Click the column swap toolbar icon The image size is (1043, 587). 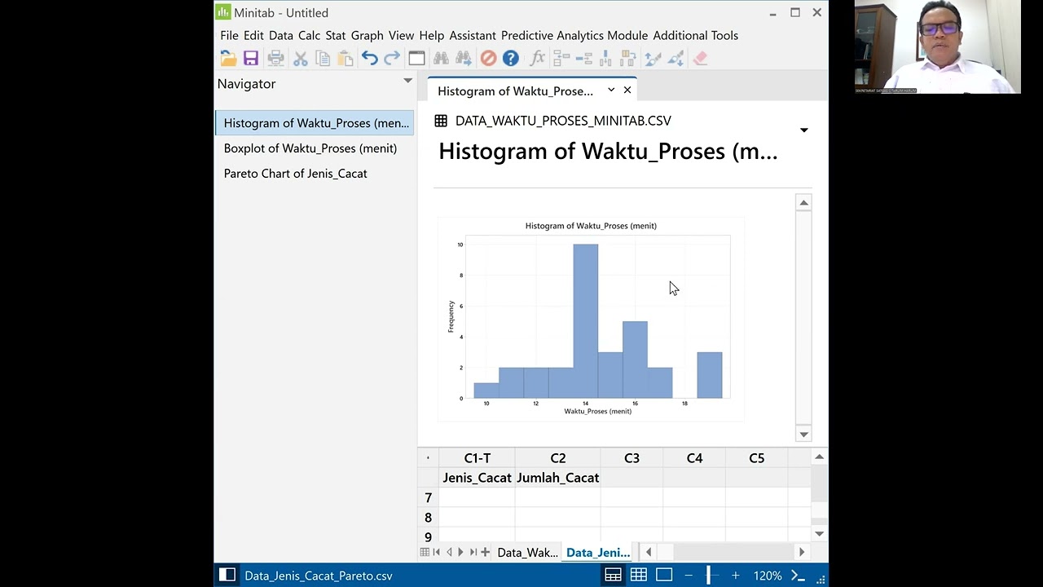628,59
